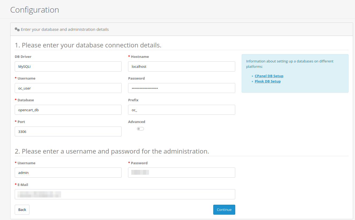Click the Configuration page heading

point(35,10)
